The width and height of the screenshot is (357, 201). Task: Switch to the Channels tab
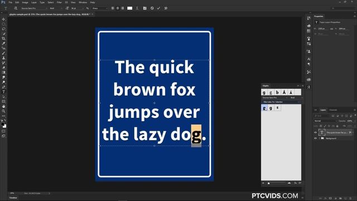[x=333, y=110]
